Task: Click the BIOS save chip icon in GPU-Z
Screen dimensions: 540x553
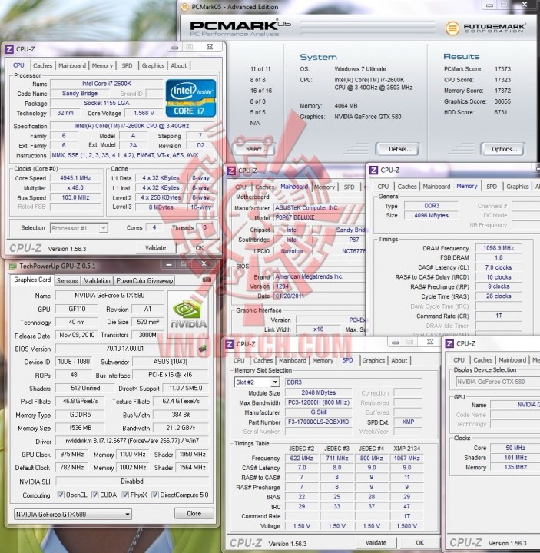Action: point(203,349)
